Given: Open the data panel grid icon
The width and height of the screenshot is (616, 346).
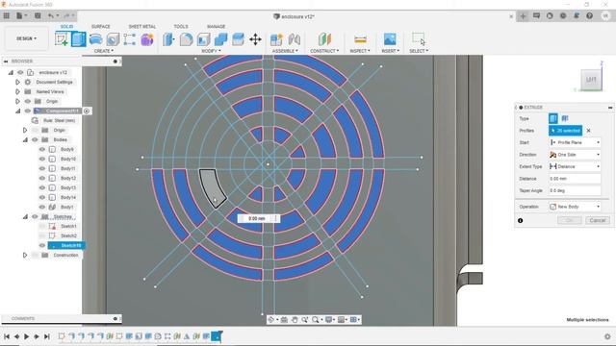Looking at the screenshot, I should pos(7,15).
